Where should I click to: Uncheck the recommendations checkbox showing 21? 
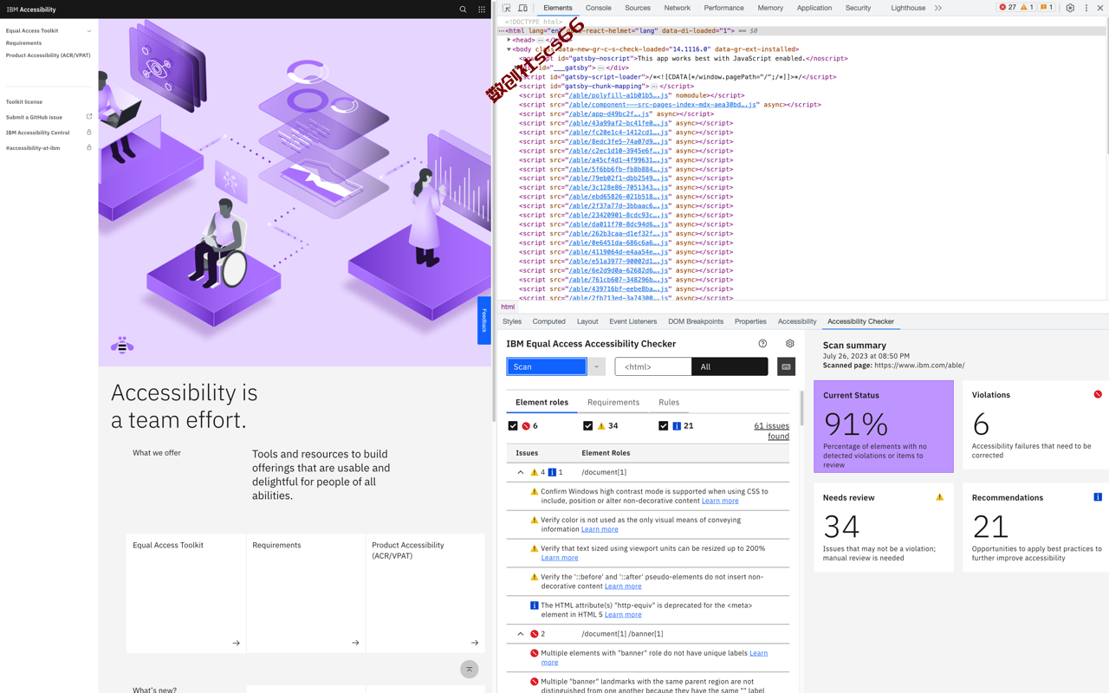point(664,426)
